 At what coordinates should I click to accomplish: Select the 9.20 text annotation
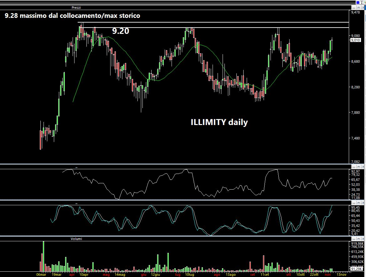(121, 31)
